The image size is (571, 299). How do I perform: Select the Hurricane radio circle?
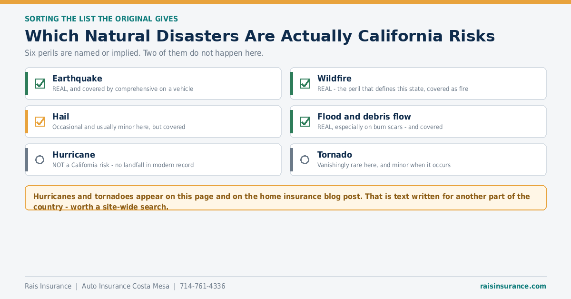point(40,159)
